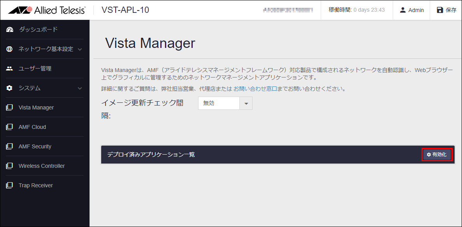Viewport: 462px width, 227px height.
Task: Open the イメージ更新チェック間隔 dropdown arrow
Action: tap(246, 104)
